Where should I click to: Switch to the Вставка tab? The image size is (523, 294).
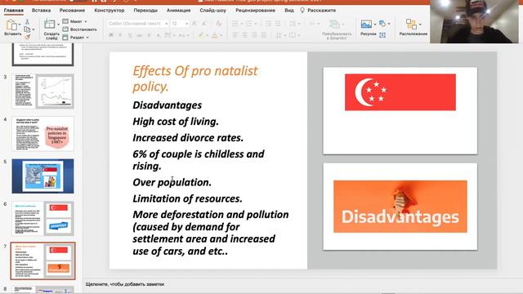[x=41, y=11]
